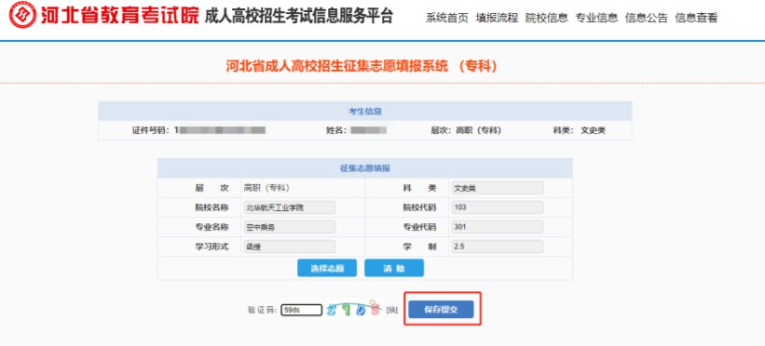
Task: Click the 证件号码 label
Action: pyautogui.click(x=151, y=130)
